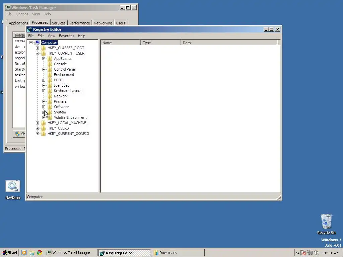Click the Keyboard Layout folder icon
The image size is (343, 257).
tap(50, 91)
